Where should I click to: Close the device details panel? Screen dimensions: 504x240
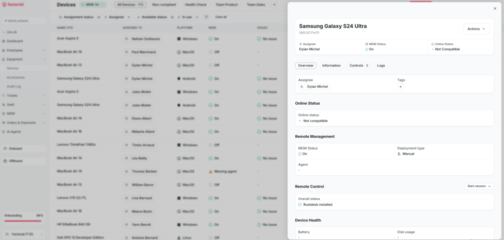click(495, 8)
